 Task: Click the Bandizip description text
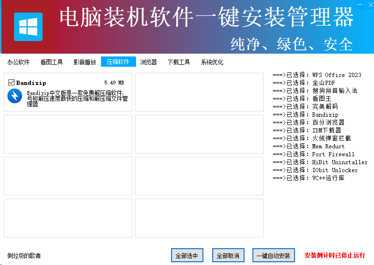tap(77, 98)
